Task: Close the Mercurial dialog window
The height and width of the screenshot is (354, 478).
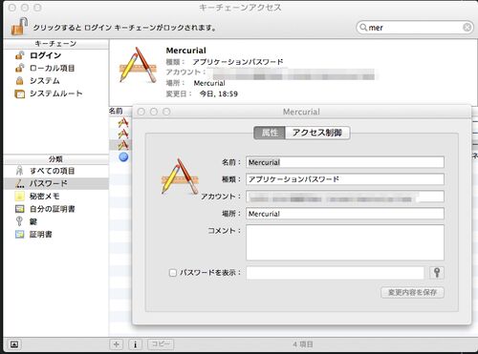Action: pos(141,112)
